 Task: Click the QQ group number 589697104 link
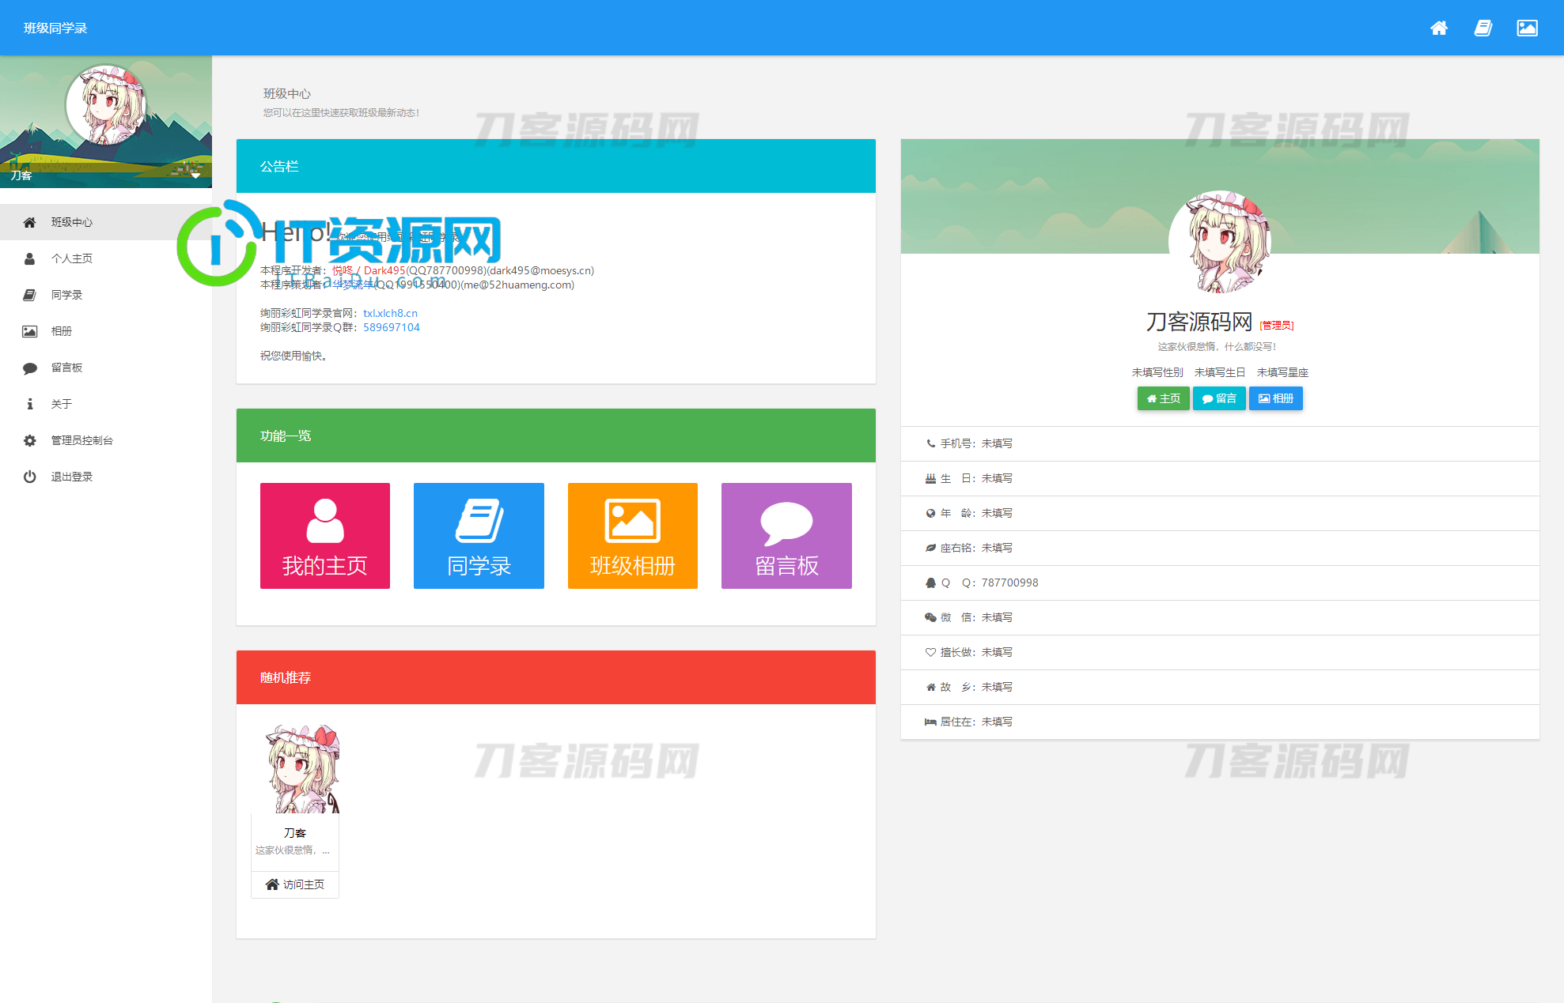392,327
